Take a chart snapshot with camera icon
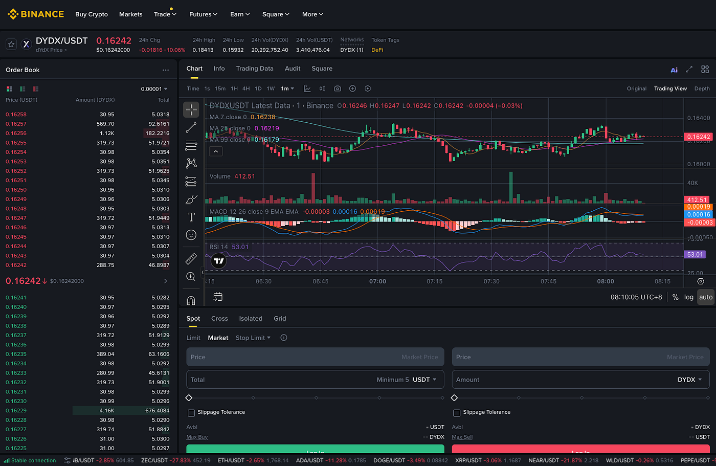 point(338,88)
